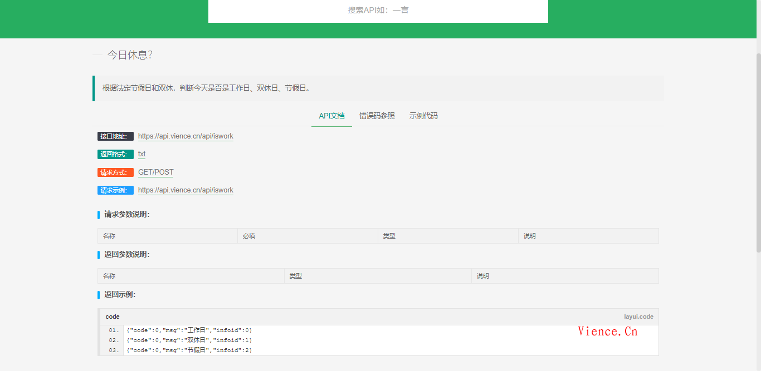The width and height of the screenshot is (761, 371).
Task: Click the orange 请求方式 label badge
Action: (x=115, y=172)
